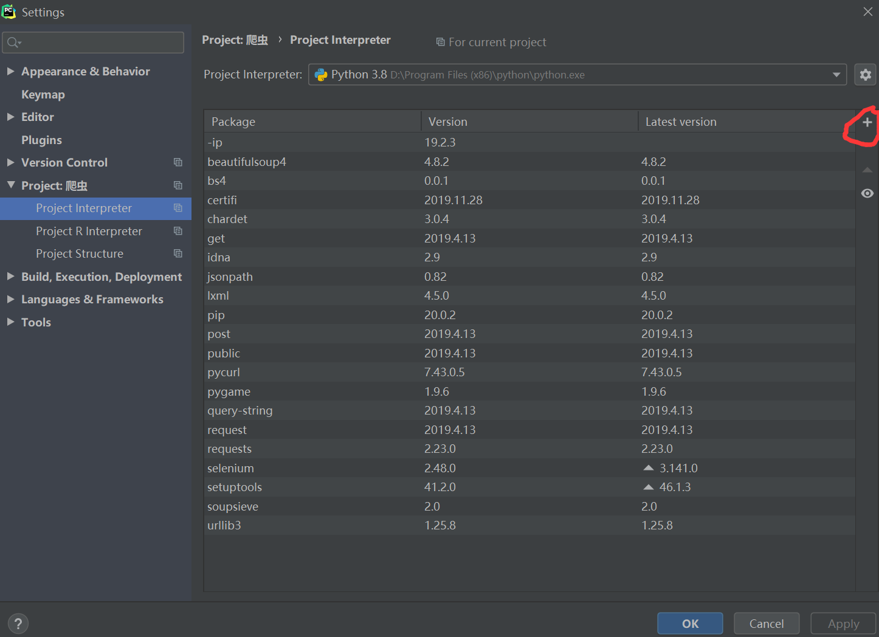Image resolution: width=879 pixels, height=637 pixels.
Task: Select Project R Interpreter in sidebar
Action: point(95,231)
